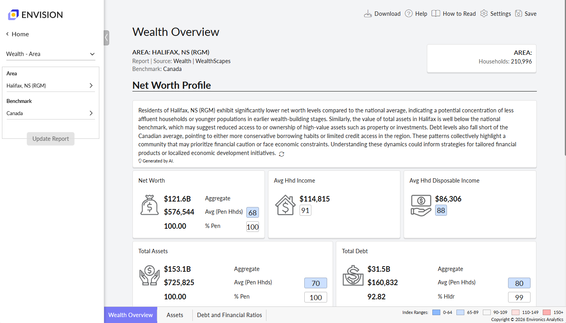Click the Settings label
Screen dimensions: 566x323
click(x=501, y=14)
